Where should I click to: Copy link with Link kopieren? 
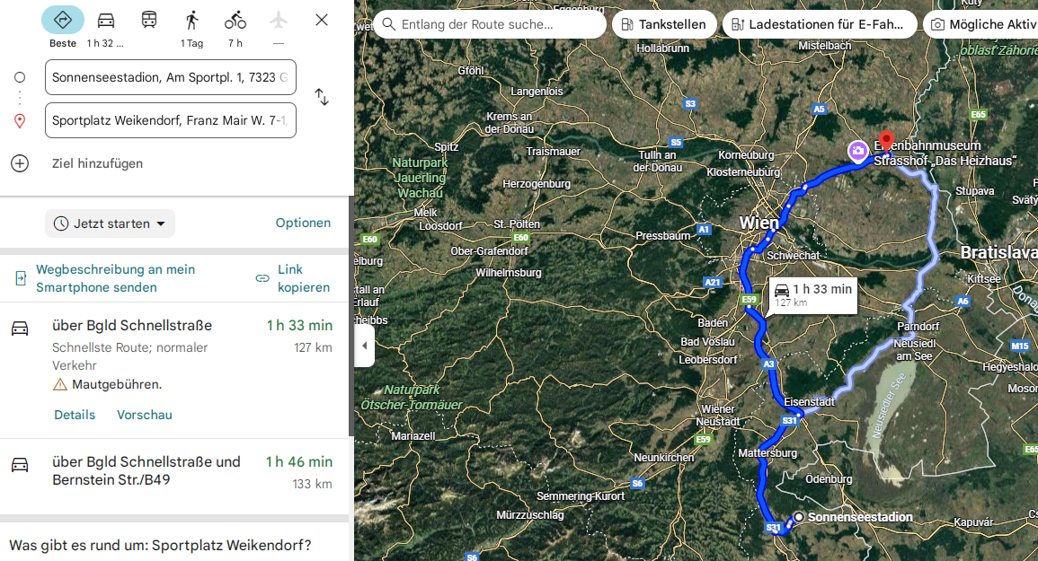pyautogui.click(x=293, y=278)
